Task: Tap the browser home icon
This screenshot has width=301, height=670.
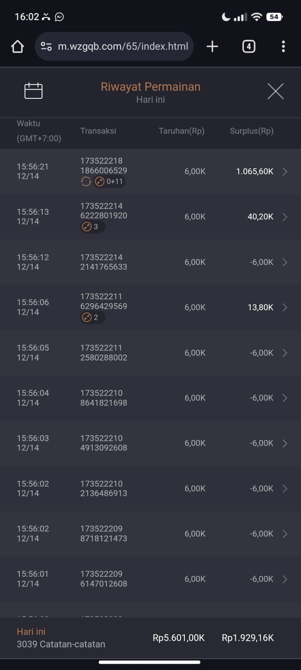Action: point(18,46)
